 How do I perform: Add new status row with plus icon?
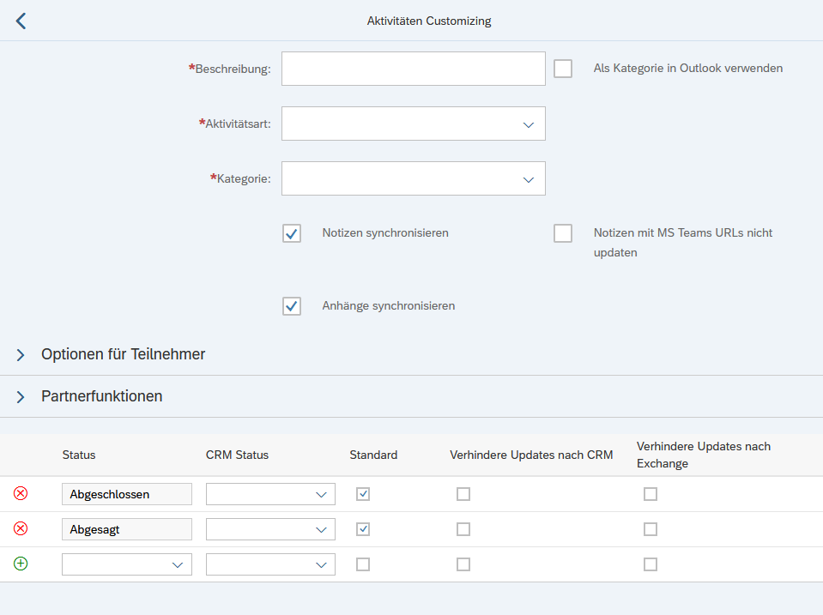(x=21, y=564)
